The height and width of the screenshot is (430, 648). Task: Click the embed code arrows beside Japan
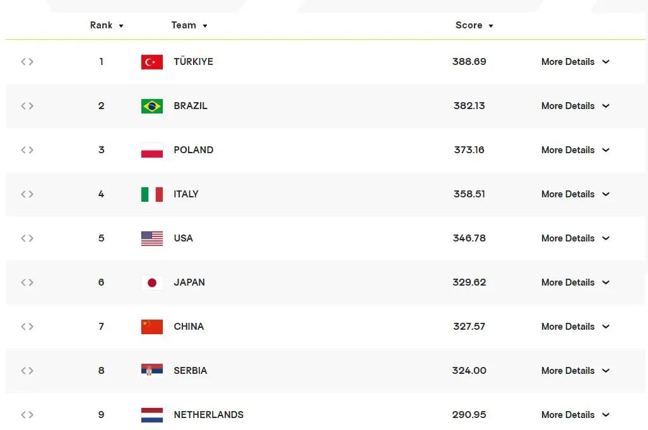tap(27, 282)
